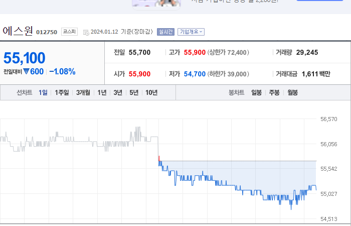Click the date text 2024.01.12 기준(장마감)
This screenshot has width=351, height=226.
click(122, 32)
